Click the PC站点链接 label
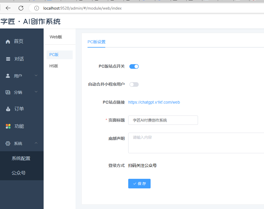The height and width of the screenshot is (209, 264). tap(114, 102)
